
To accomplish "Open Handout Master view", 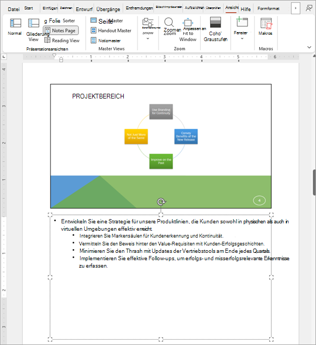I will tap(111, 31).
